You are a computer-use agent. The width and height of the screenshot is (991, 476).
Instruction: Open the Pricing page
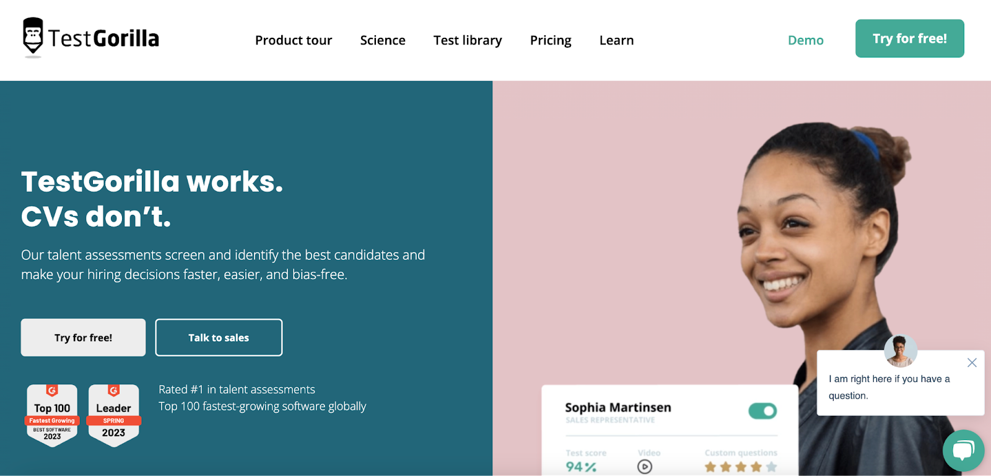[551, 40]
